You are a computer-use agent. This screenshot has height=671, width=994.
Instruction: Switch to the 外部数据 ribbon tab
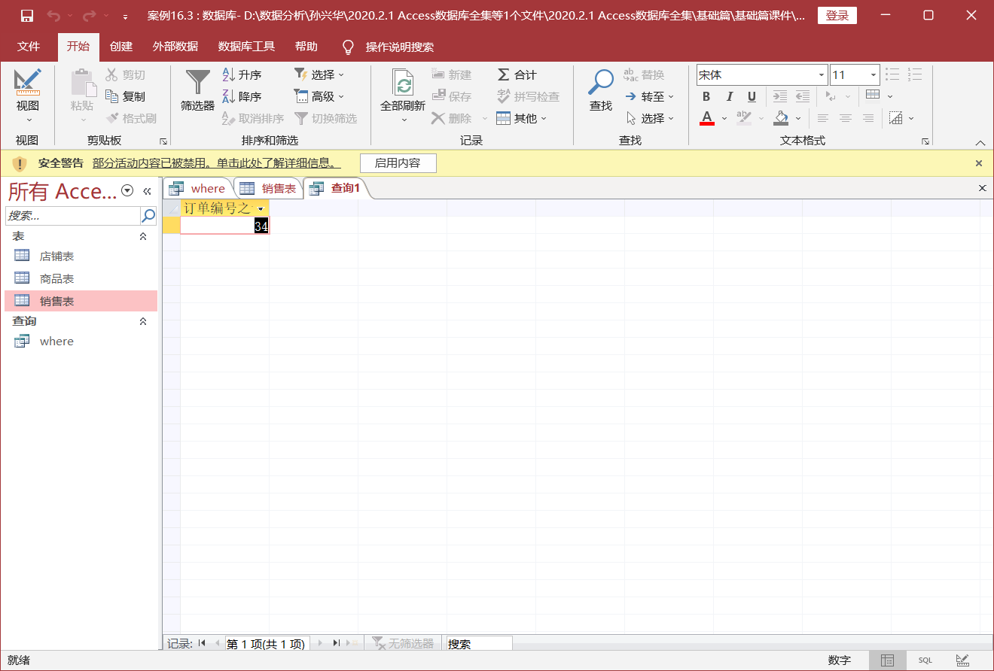click(175, 47)
